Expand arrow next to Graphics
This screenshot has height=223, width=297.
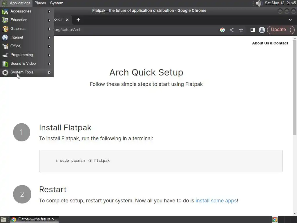click(x=49, y=29)
